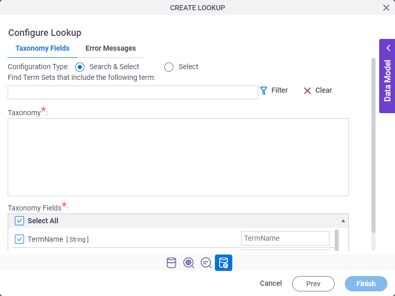The image size is (395, 296).
Task: Close the Create Lookup dialog
Action: pyautogui.click(x=386, y=8)
